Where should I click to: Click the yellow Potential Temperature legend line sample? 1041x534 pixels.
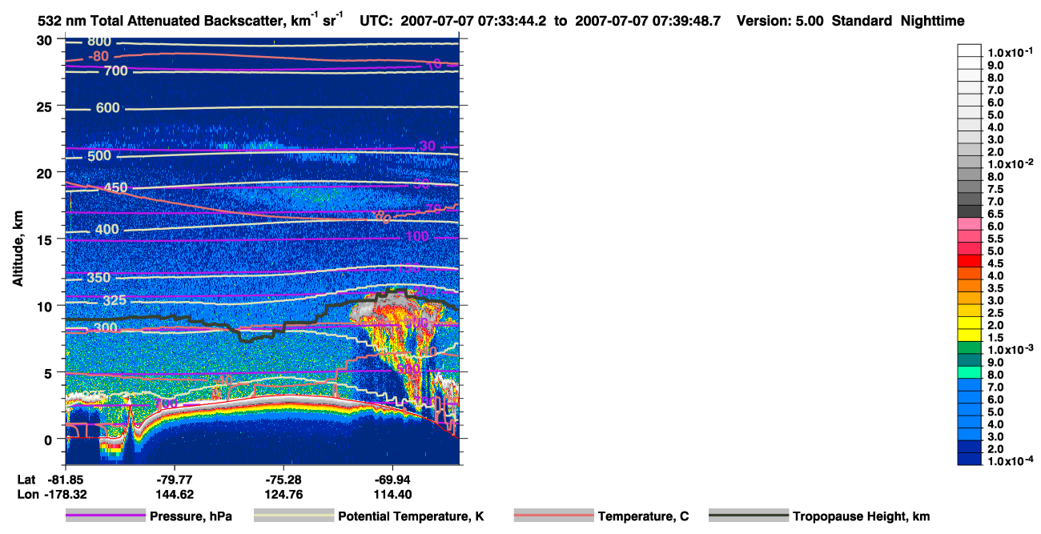[294, 516]
